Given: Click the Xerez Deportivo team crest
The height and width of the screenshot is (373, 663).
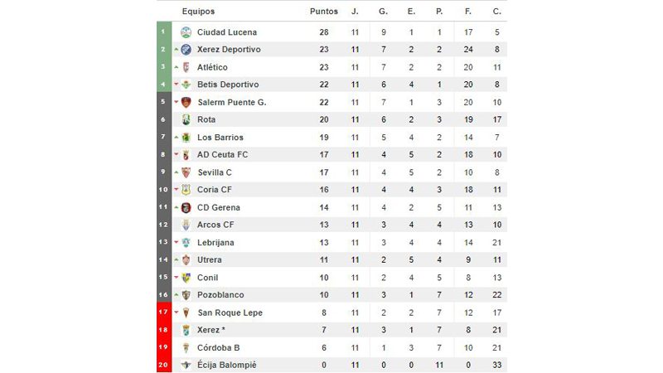Looking at the screenshot, I should point(186,50).
